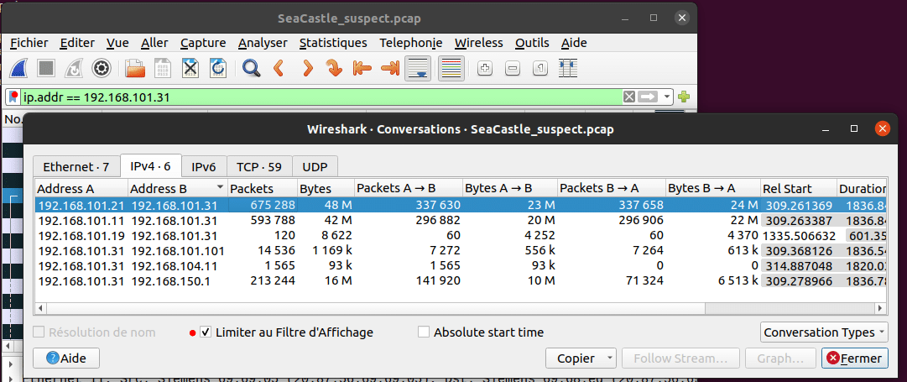Go to first packet icon

(x=362, y=68)
